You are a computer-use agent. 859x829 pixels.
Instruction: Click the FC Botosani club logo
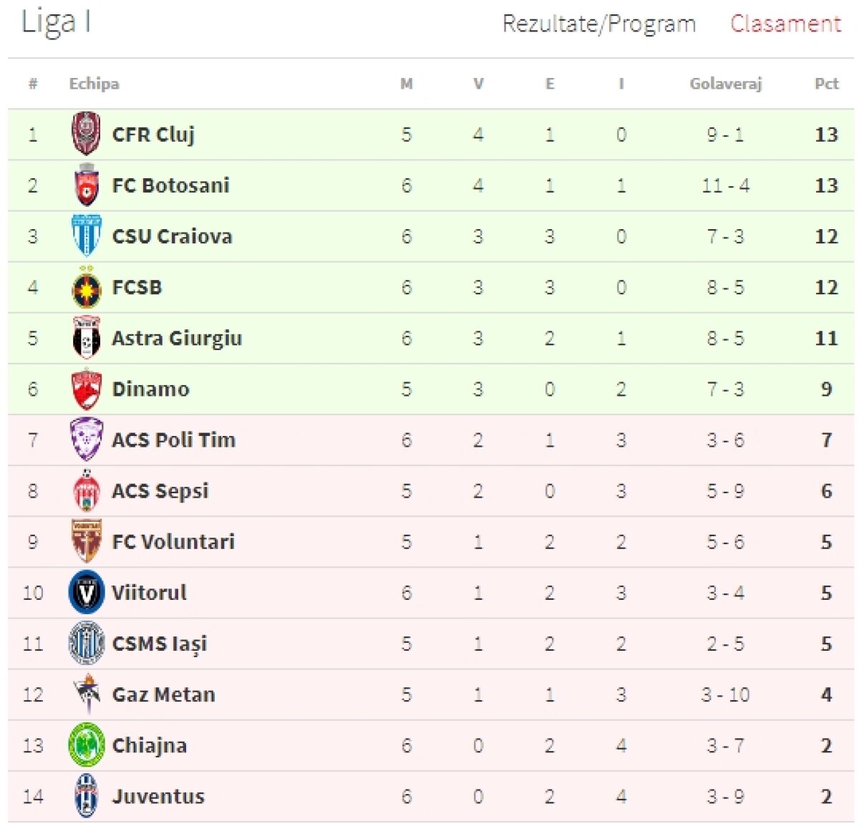(86, 185)
